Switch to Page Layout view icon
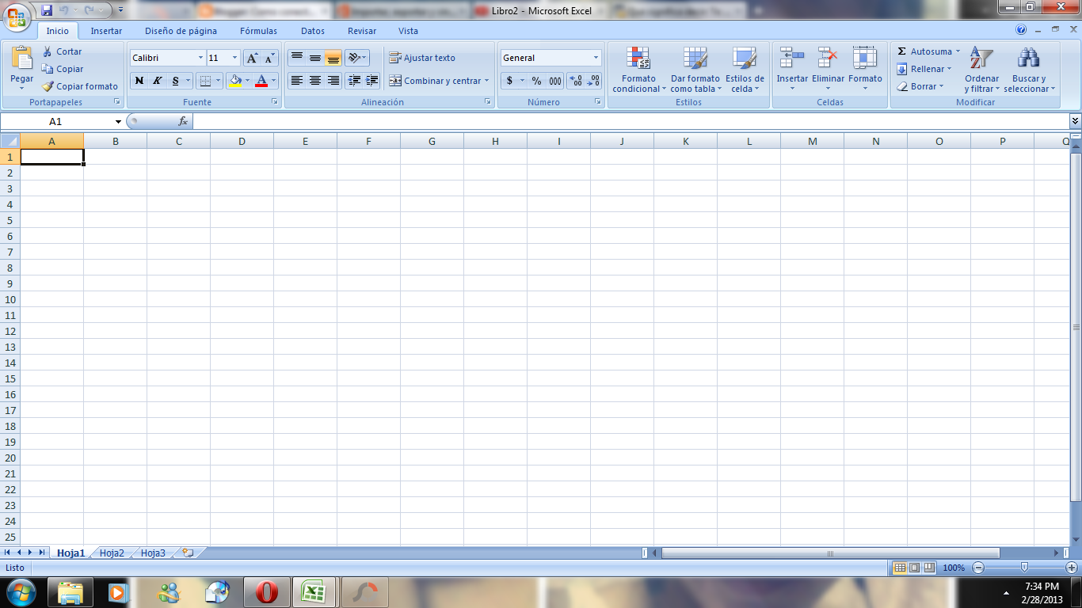 [914, 568]
